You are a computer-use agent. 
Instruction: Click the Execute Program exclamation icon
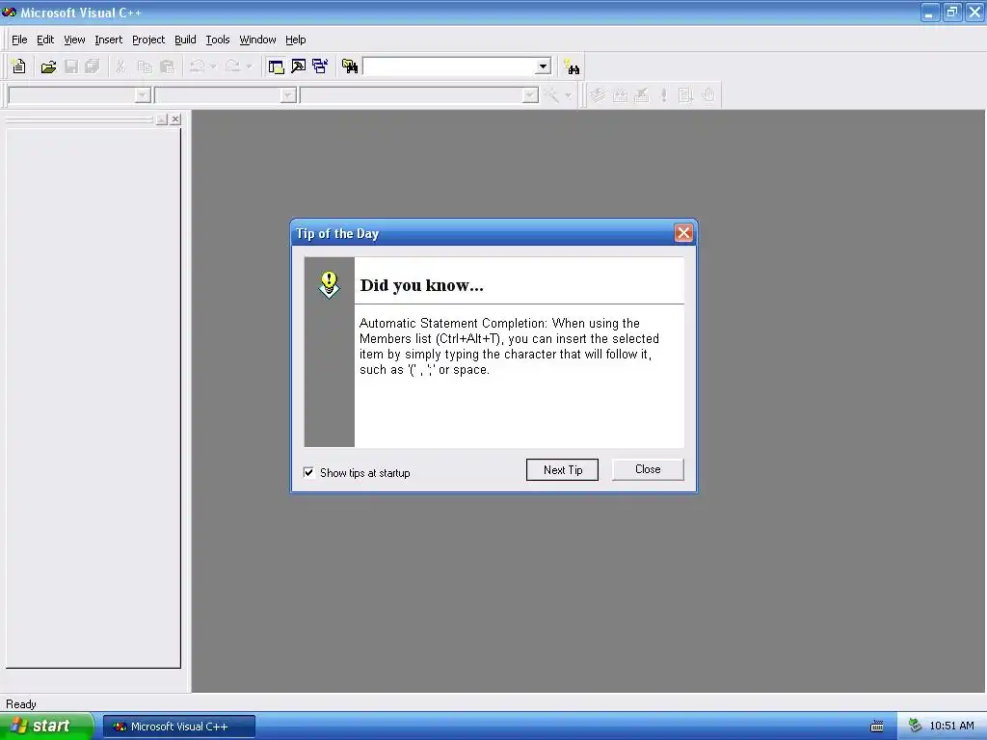663,95
